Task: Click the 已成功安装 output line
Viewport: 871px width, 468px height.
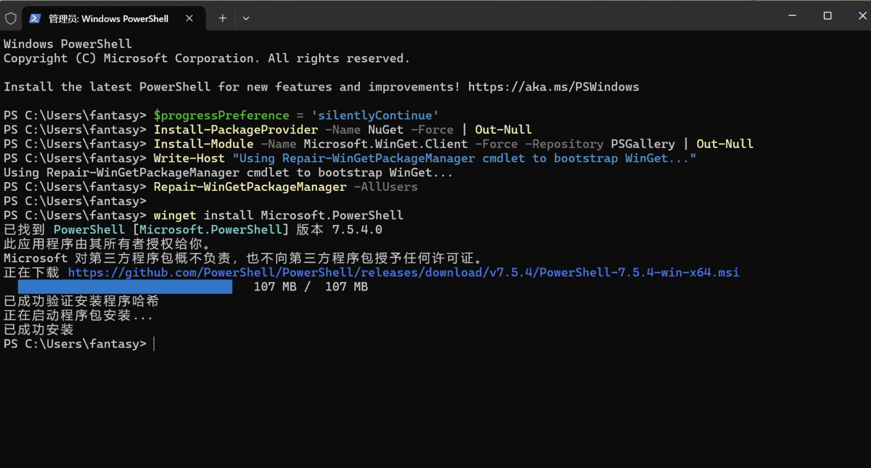Action: (x=39, y=330)
